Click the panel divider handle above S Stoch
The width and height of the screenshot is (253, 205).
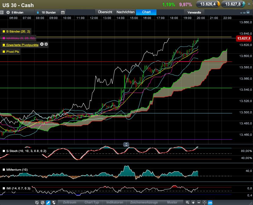pyautogui.click(x=126, y=144)
